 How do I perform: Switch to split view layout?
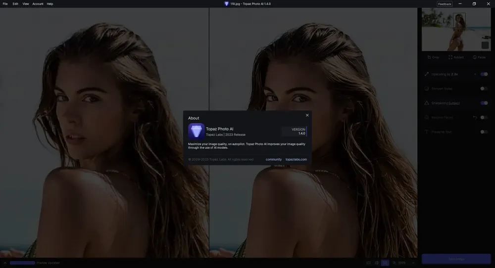tap(377, 263)
